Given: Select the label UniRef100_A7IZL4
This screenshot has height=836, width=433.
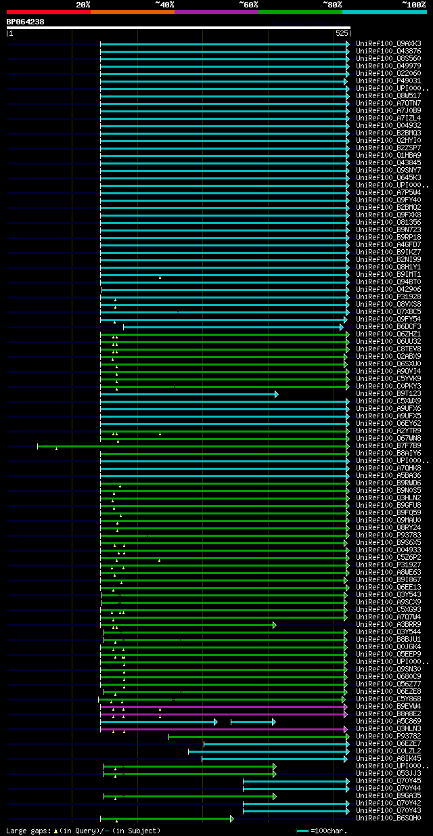Looking at the screenshot, I should (x=388, y=118).
